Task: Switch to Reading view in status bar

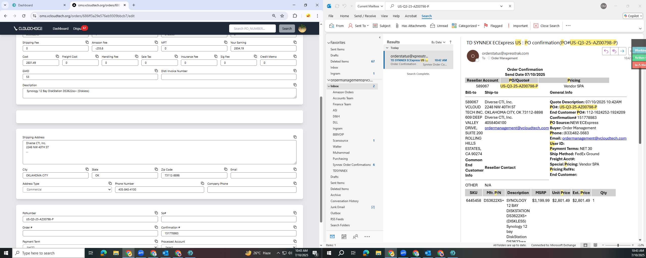Action: point(595,245)
